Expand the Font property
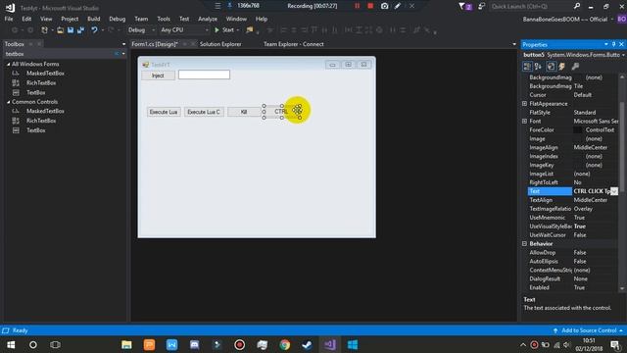The width and height of the screenshot is (627, 353). 524,121
